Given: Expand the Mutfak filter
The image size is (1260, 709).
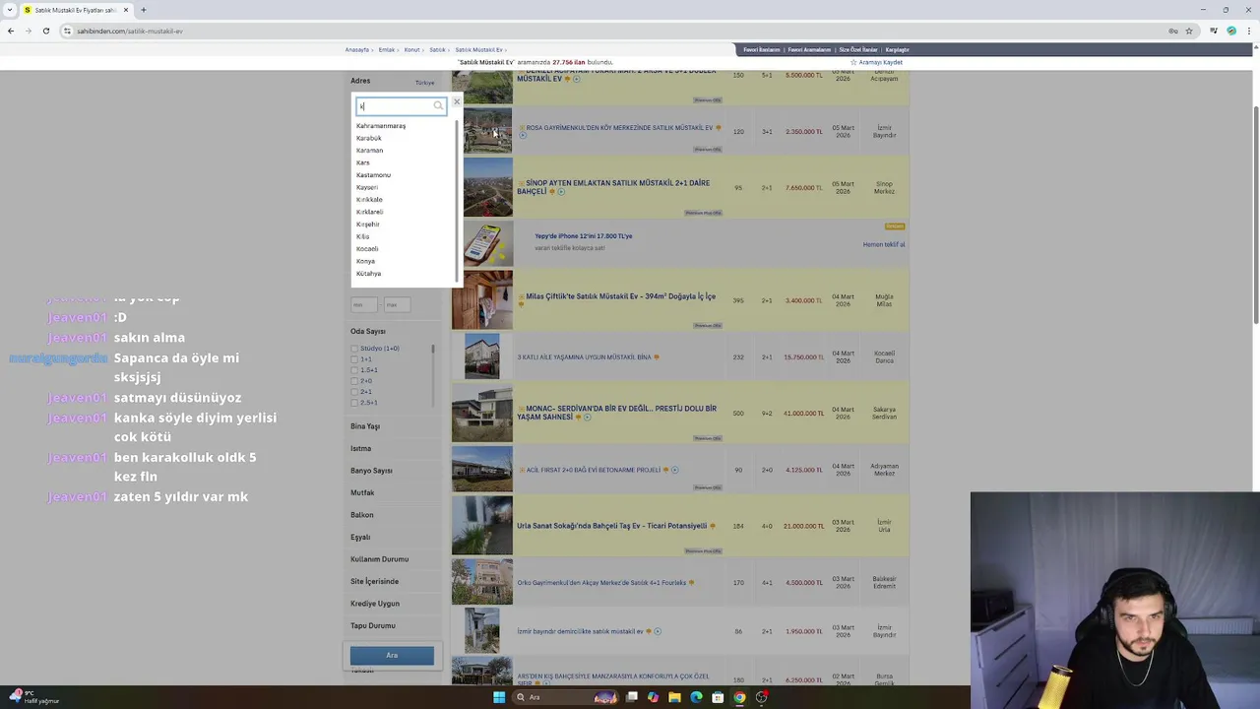Looking at the screenshot, I should pos(362,493).
